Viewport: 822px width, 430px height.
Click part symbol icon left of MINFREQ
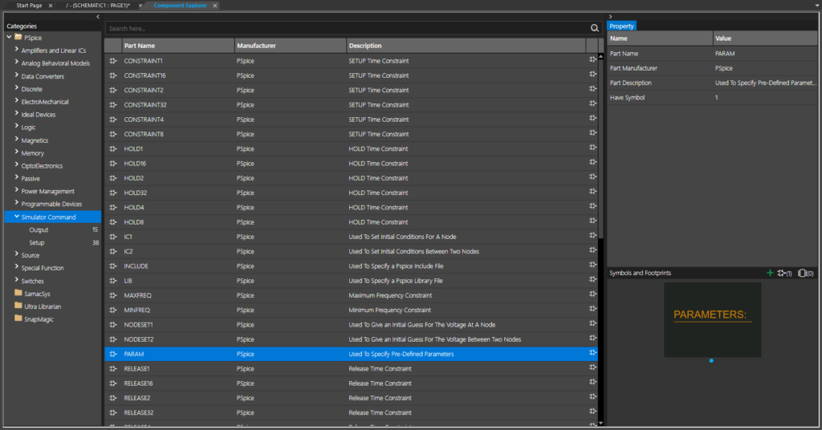pyautogui.click(x=112, y=310)
